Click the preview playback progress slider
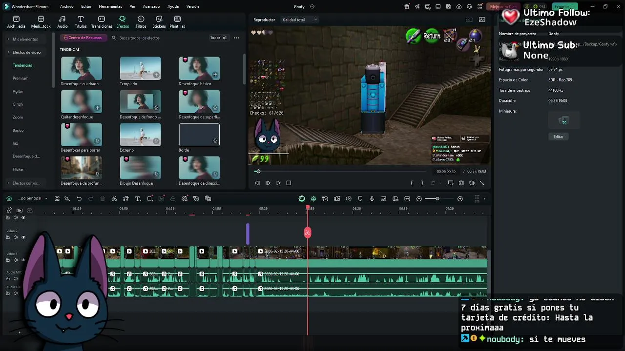625x351 pixels. coord(341,171)
